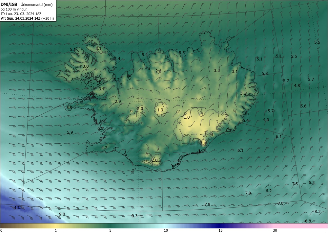This screenshot has width=328, height=233.
Task: Click the color scale label 15
Action: pos(220,230)
